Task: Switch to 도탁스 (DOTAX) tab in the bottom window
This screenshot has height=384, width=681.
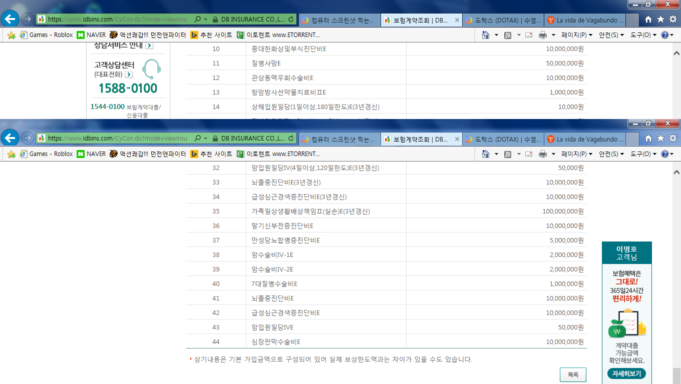Action: pyautogui.click(x=502, y=139)
